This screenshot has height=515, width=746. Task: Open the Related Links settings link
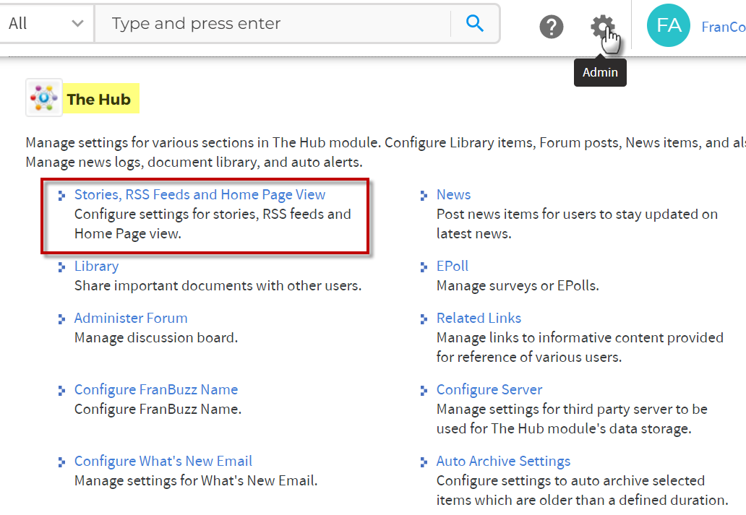tap(479, 318)
